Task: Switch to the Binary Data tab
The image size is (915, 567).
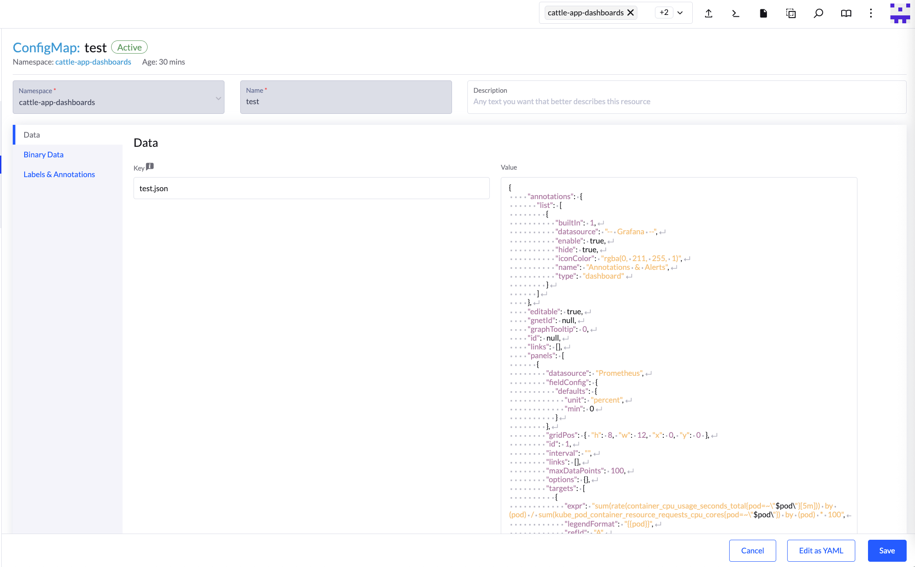Action: [43, 155]
